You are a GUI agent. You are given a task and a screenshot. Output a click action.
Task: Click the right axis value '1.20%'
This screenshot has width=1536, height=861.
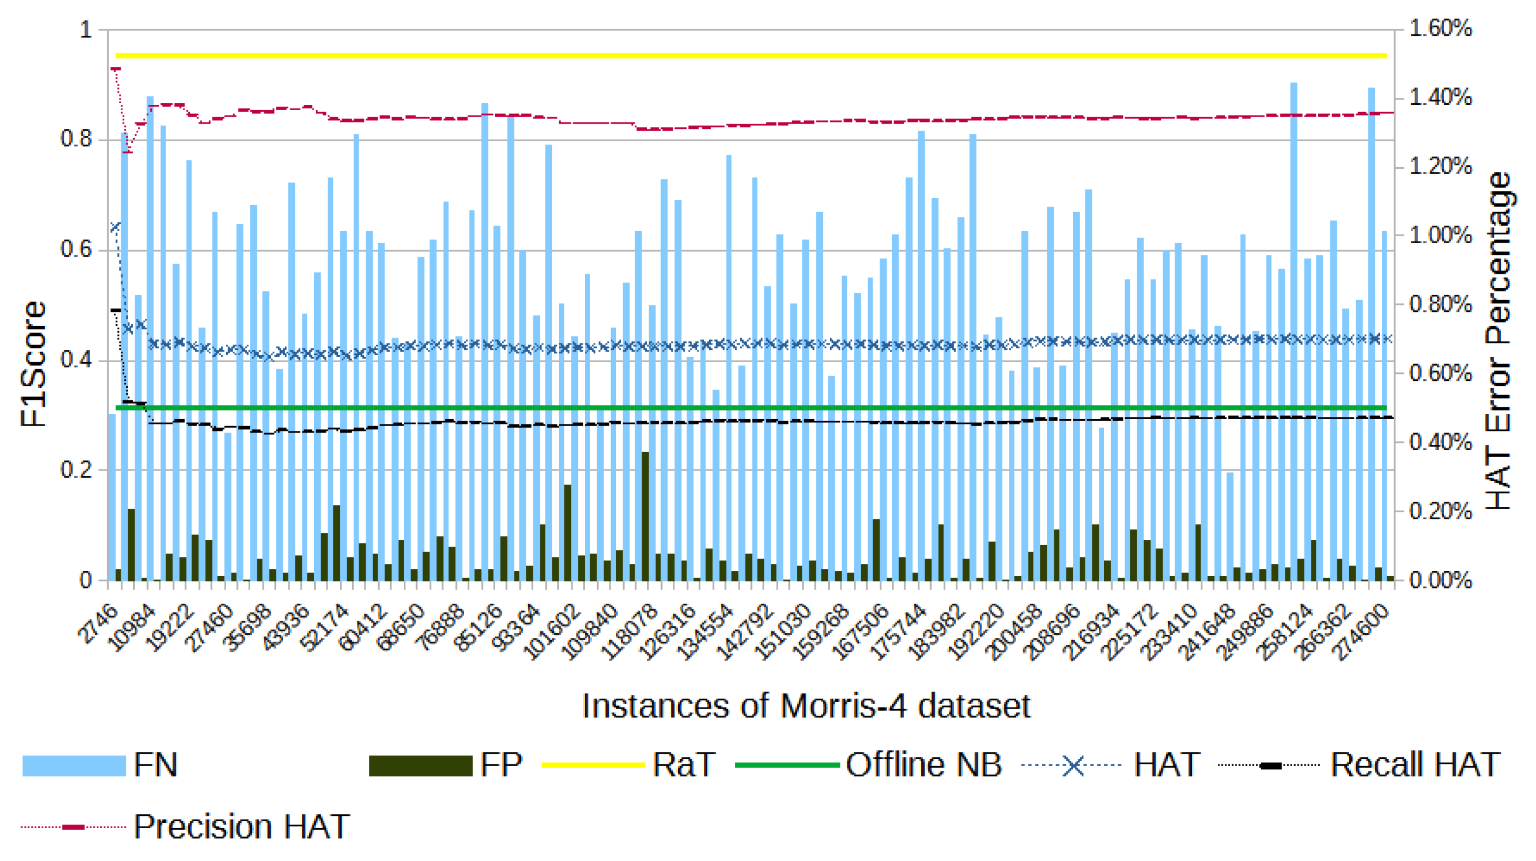point(1440,166)
